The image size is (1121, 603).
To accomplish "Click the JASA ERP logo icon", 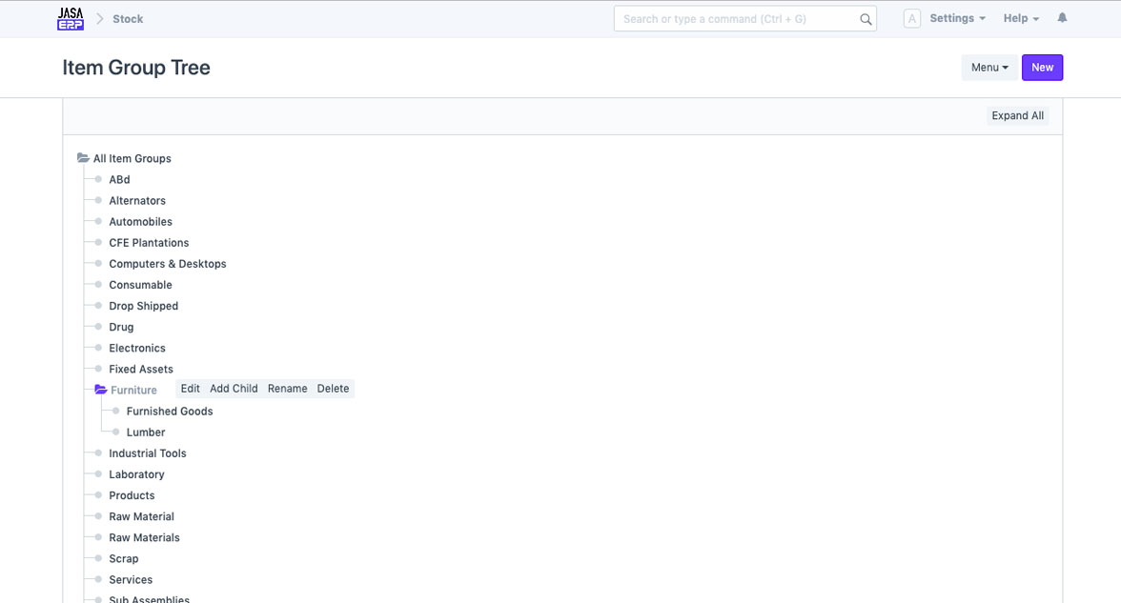I will (x=71, y=19).
